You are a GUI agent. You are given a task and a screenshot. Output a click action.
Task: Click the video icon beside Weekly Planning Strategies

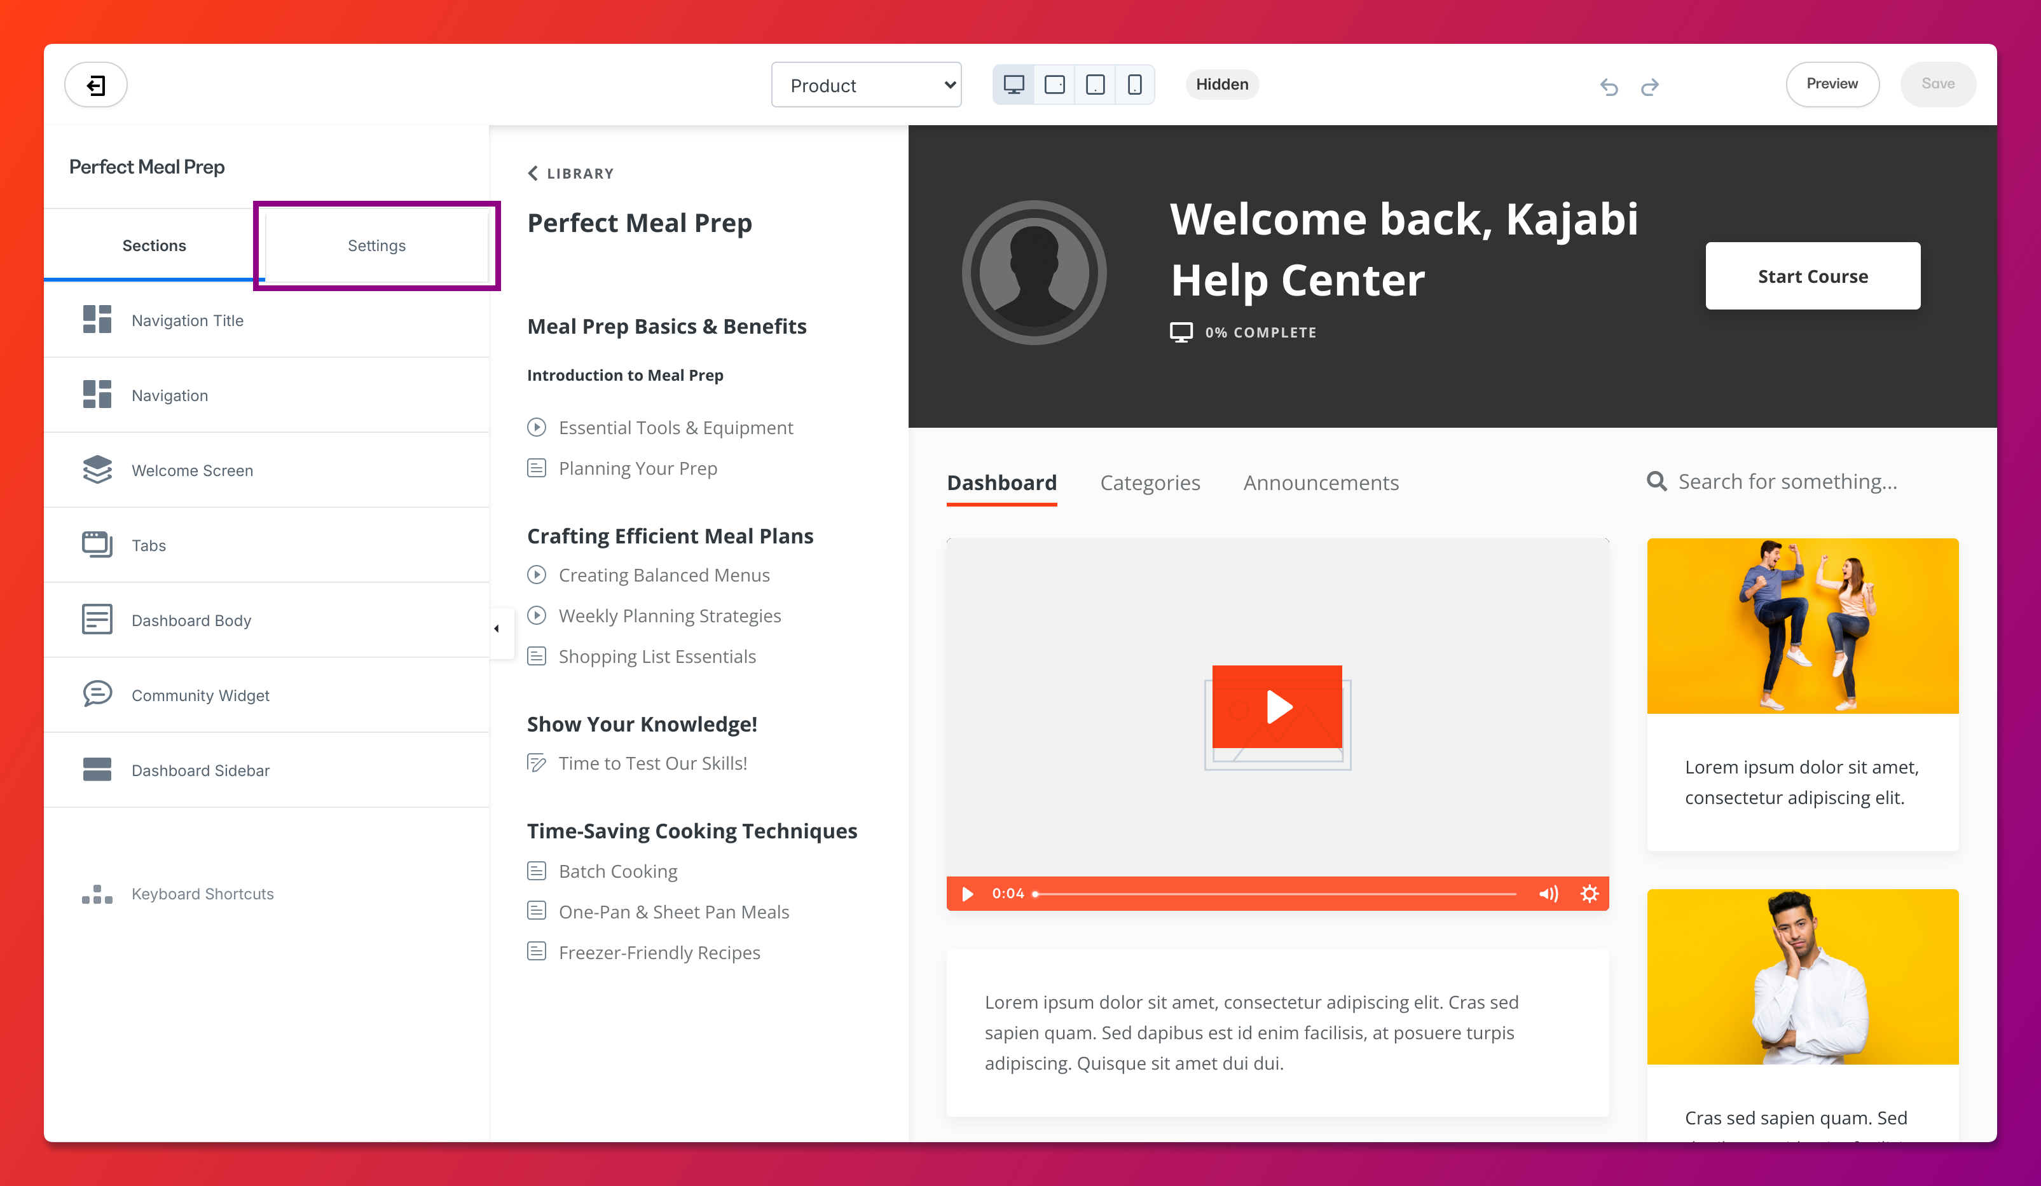[x=536, y=615]
